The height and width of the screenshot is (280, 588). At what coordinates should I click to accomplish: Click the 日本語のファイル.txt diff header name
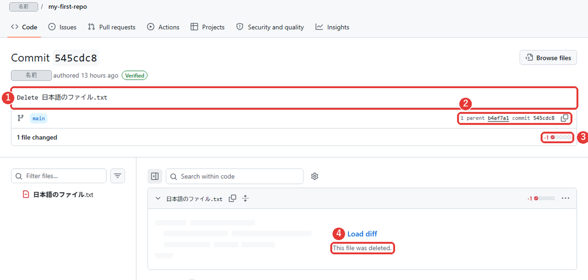pyautogui.click(x=194, y=199)
